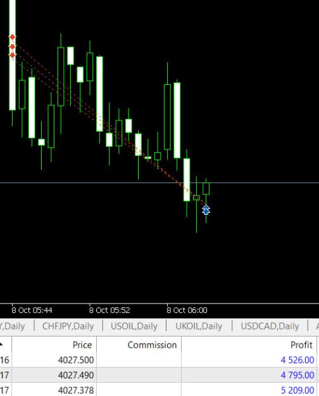Click the top red sell arrow marker
319x396 pixels.
[12, 37]
